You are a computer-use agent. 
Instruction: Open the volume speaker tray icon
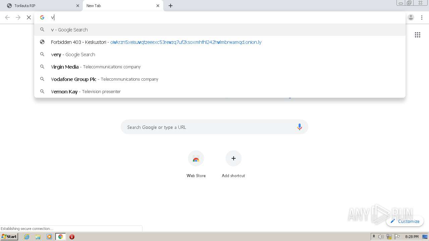click(x=381, y=237)
